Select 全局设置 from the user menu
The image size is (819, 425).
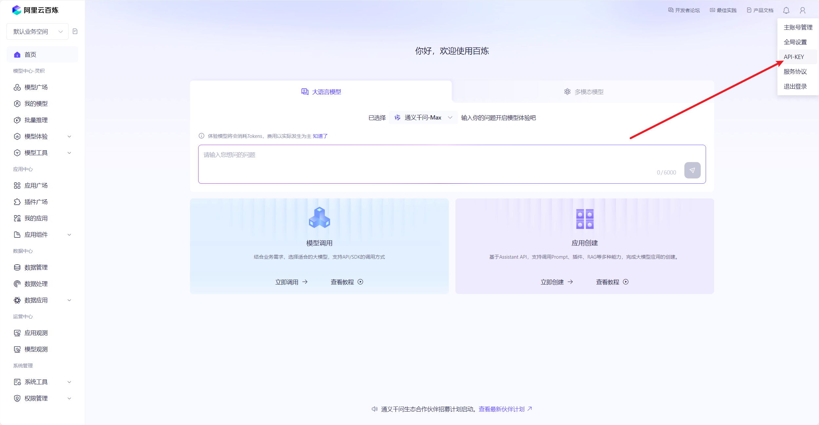[798, 42]
